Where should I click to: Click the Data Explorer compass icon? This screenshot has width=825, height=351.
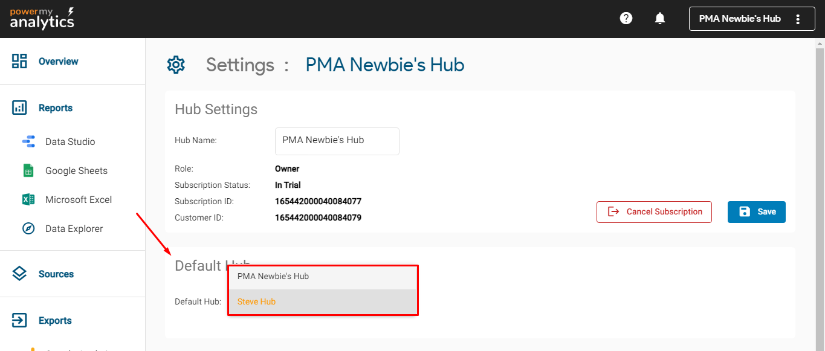click(x=28, y=229)
